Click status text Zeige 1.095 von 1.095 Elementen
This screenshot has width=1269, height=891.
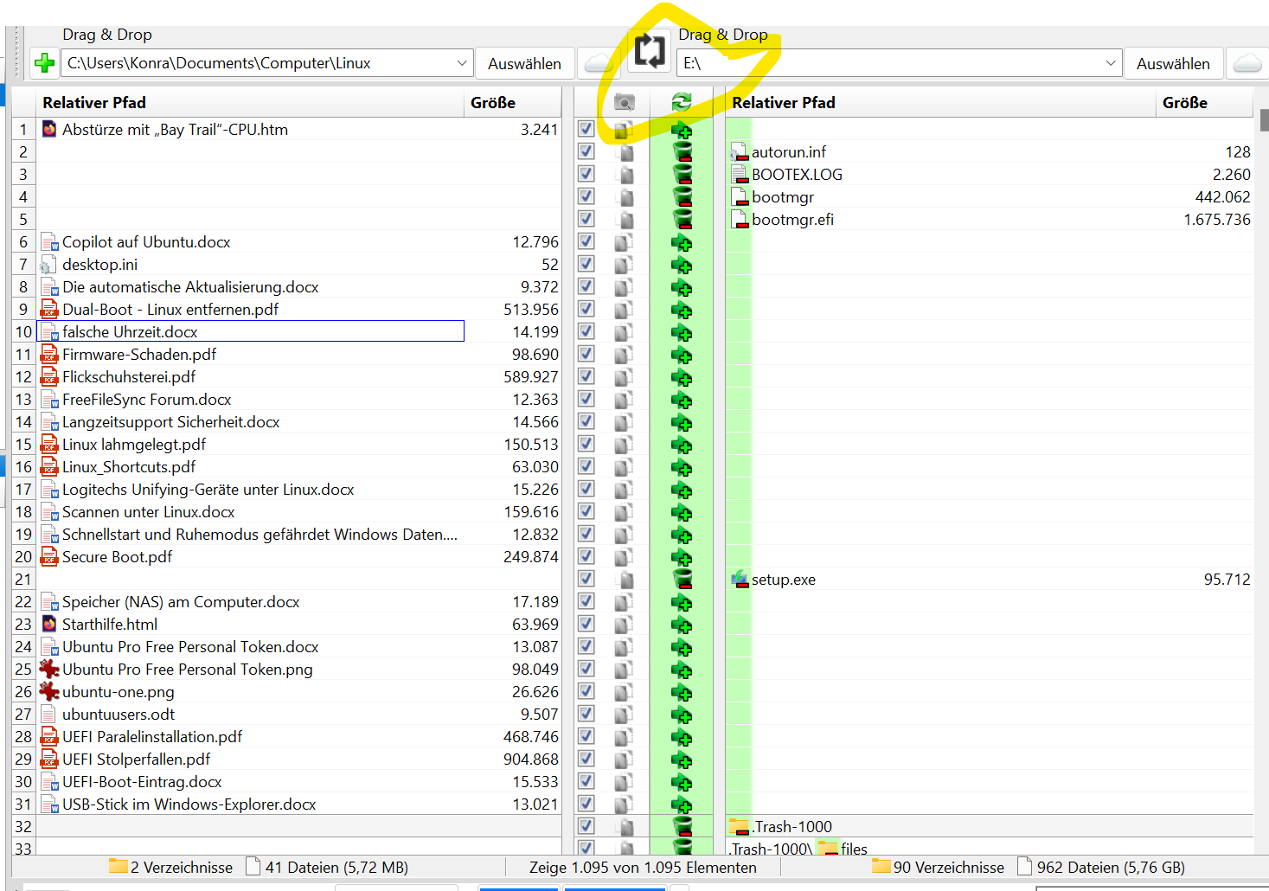[643, 868]
